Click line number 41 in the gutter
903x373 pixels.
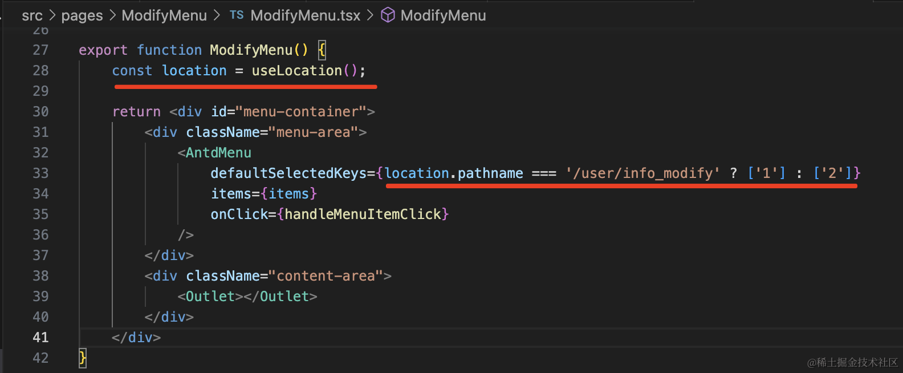click(40, 338)
